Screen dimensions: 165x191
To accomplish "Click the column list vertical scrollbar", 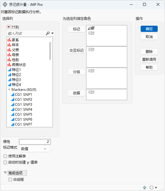I will (50, 51).
